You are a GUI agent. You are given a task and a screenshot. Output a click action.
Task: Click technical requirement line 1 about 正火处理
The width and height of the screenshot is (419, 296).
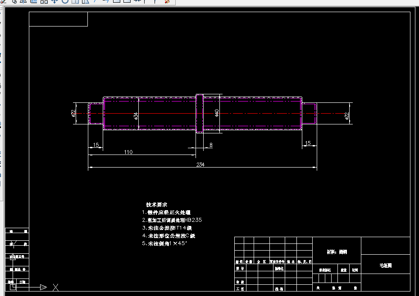166,212
